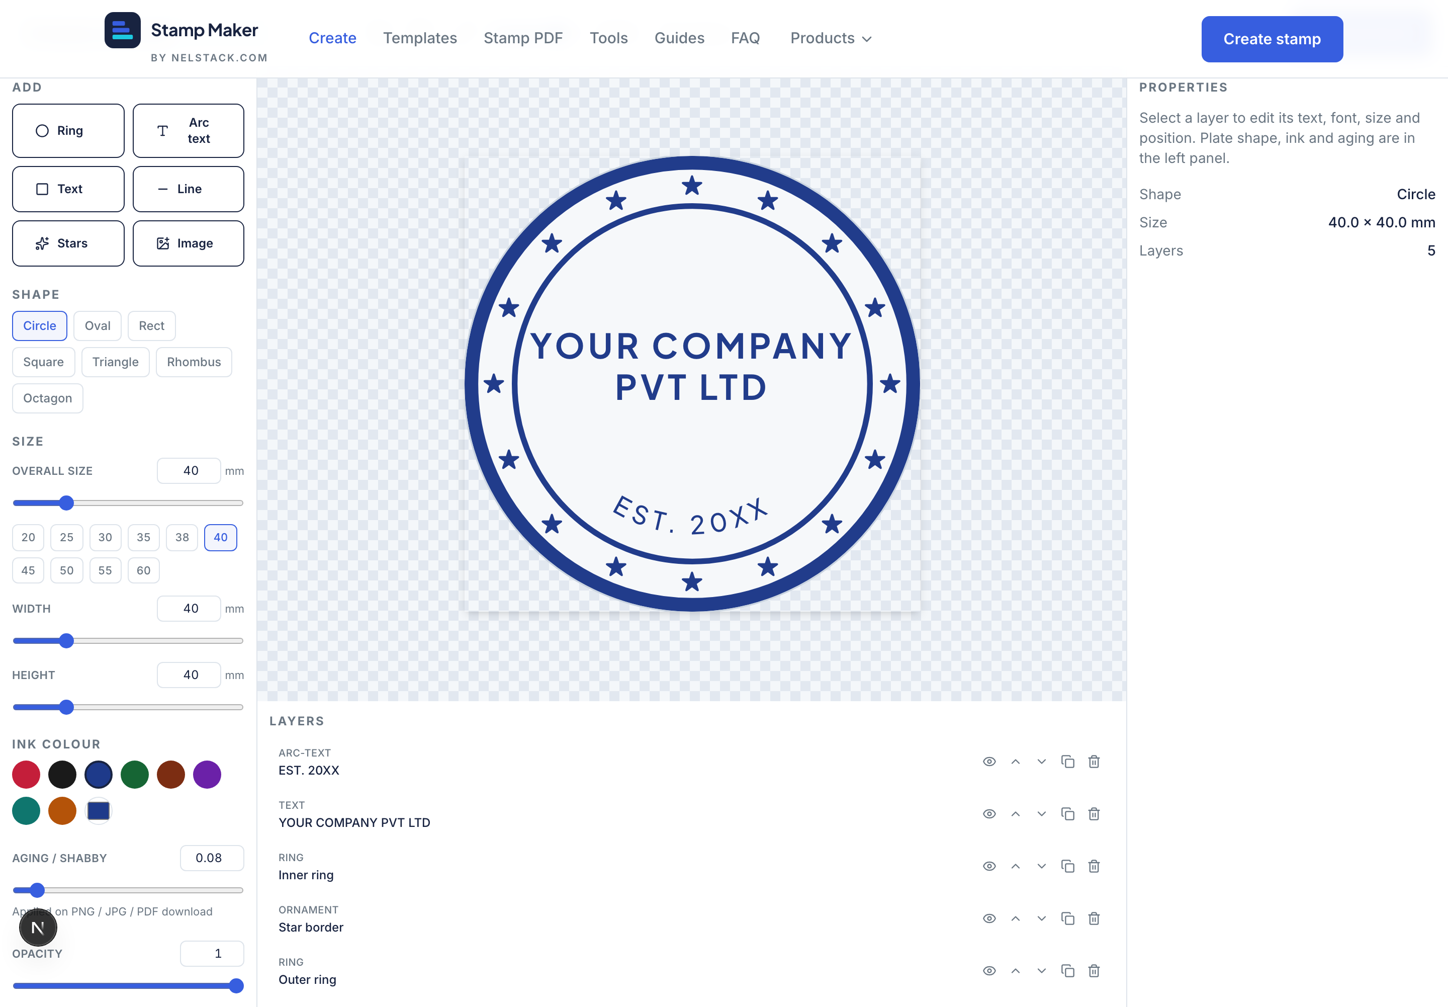Select the Rect shape option
The height and width of the screenshot is (1007, 1448).
click(151, 326)
